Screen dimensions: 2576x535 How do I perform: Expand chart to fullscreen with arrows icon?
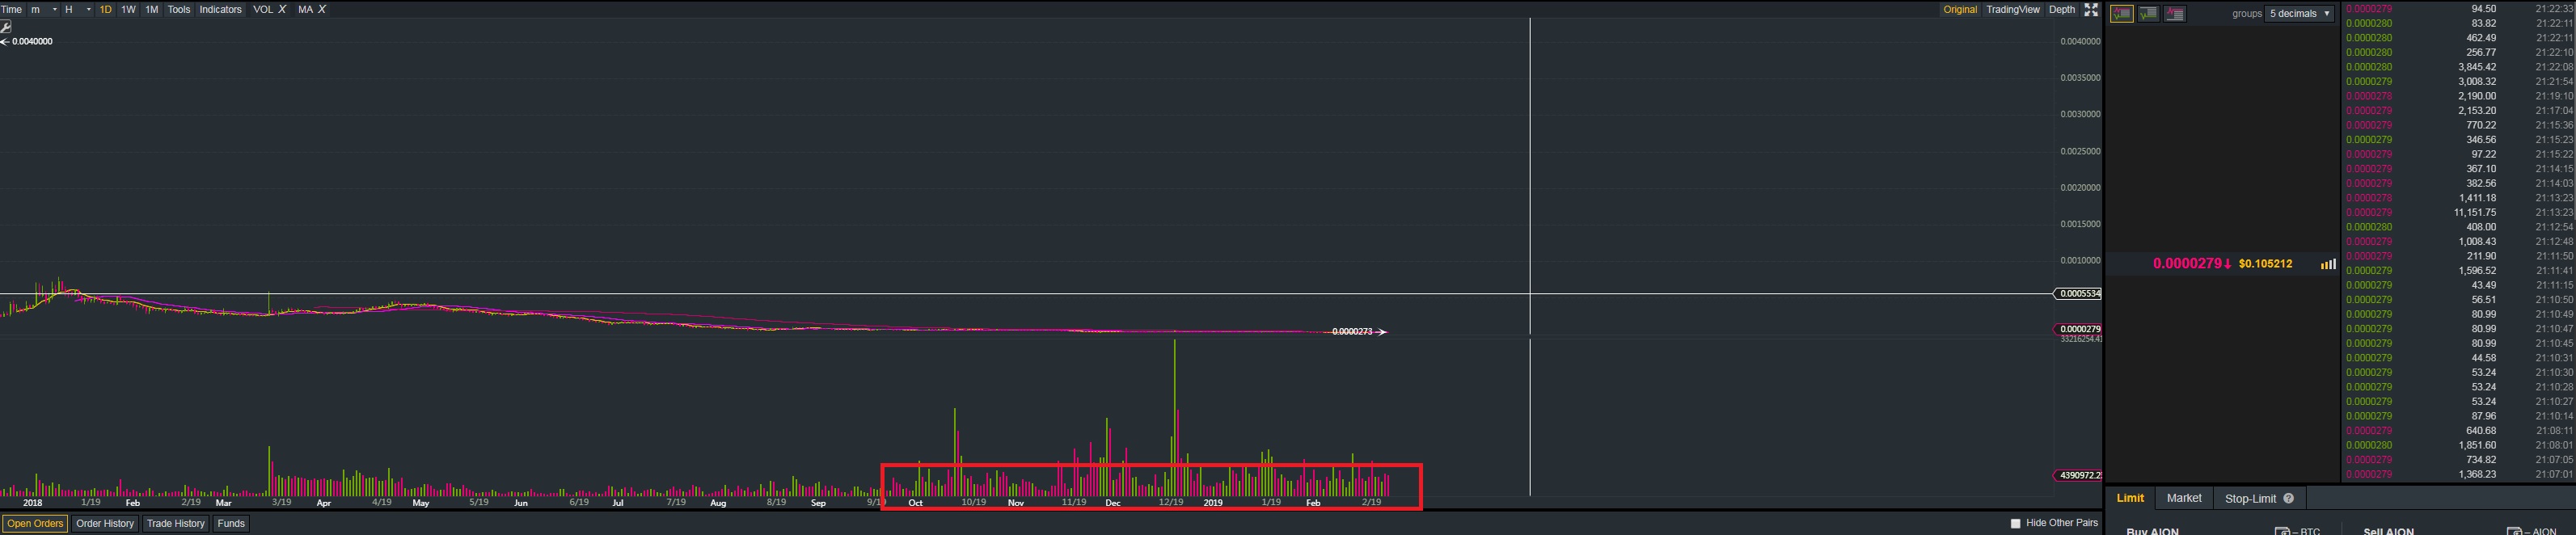coord(2091,9)
